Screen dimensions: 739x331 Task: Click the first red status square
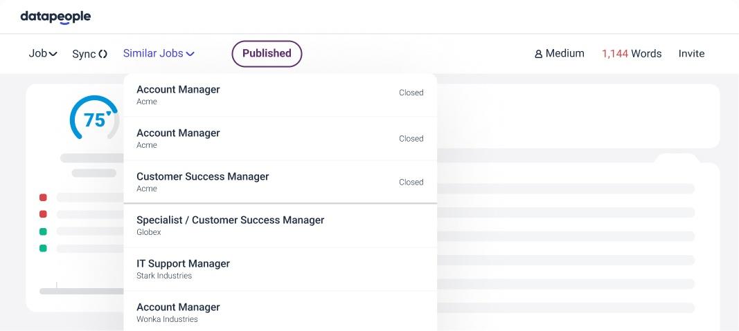(43, 198)
